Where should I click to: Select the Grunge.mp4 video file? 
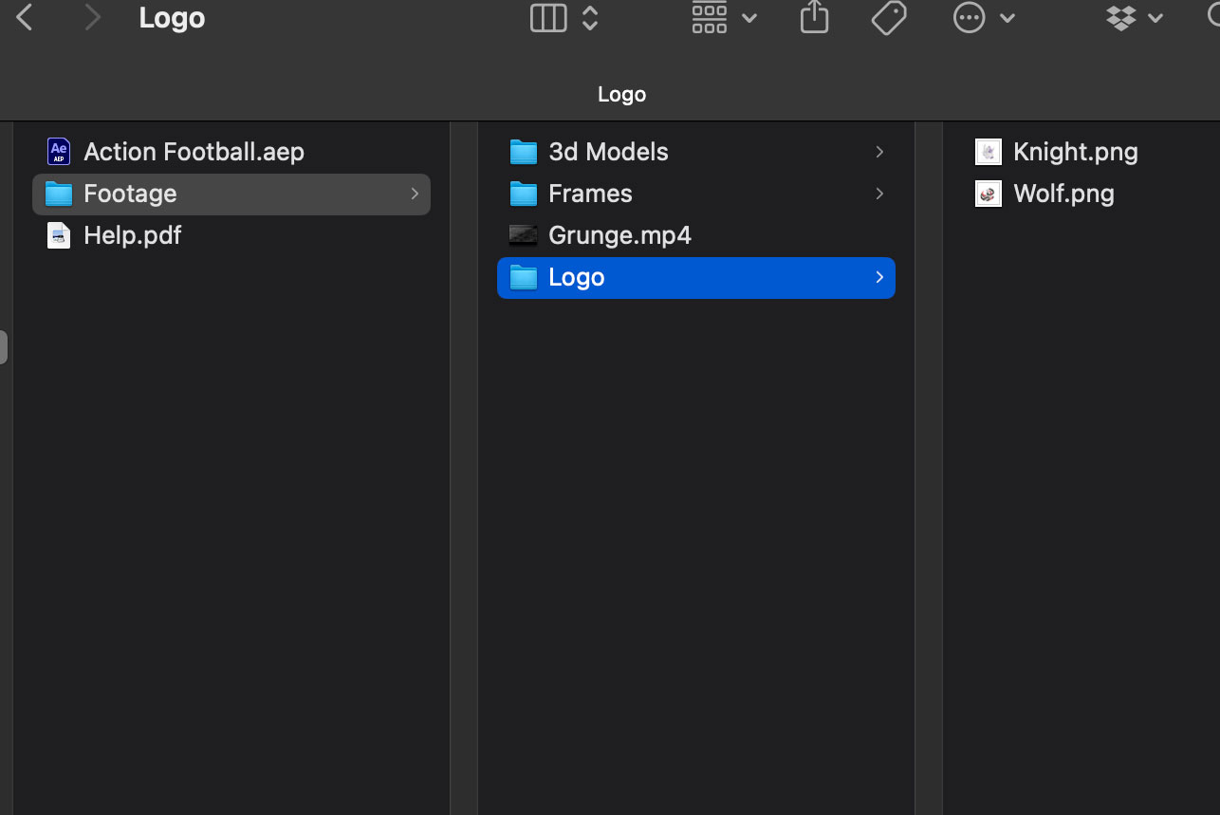tap(619, 235)
